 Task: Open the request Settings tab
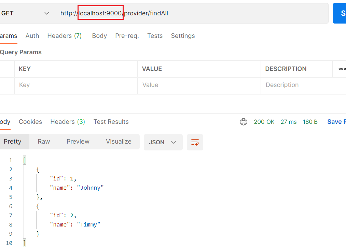[183, 36]
